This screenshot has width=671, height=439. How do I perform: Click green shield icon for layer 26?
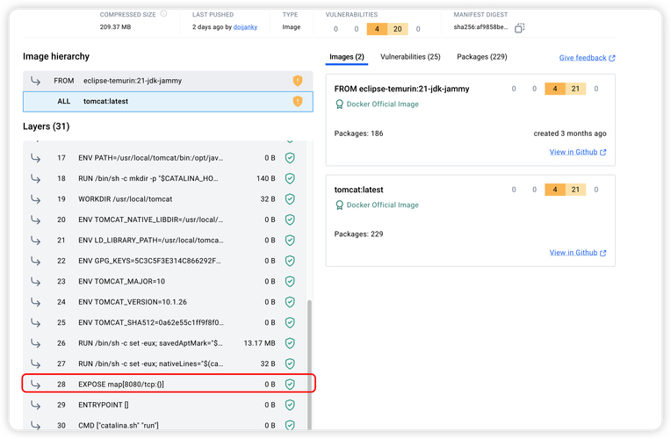point(290,342)
